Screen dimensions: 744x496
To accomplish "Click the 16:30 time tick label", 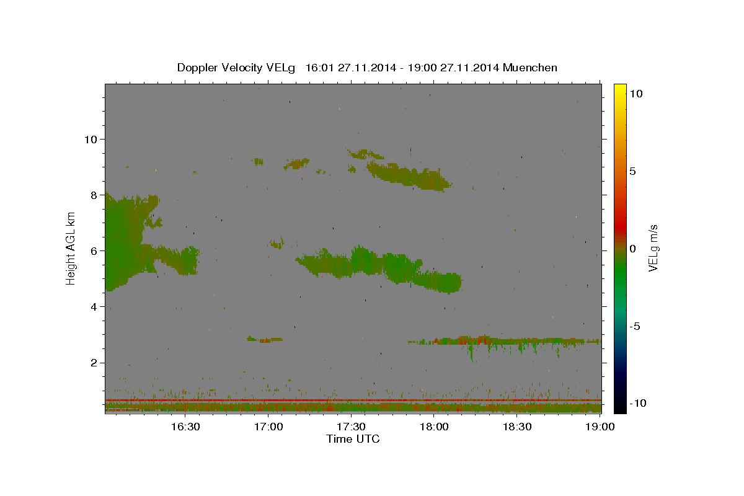I will click(185, 427).
